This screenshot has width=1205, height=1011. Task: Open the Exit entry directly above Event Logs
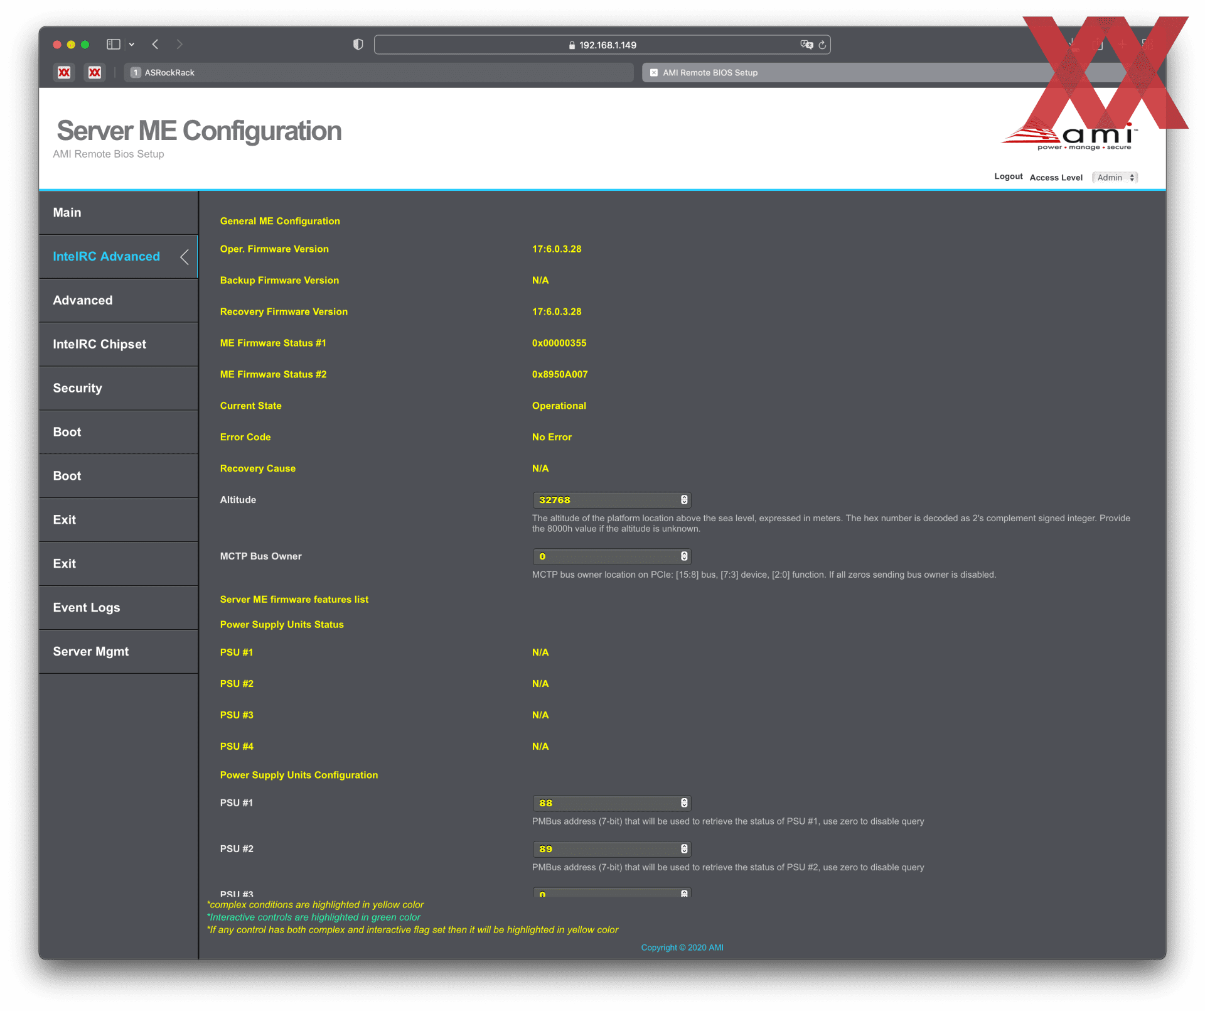[118, 564]
